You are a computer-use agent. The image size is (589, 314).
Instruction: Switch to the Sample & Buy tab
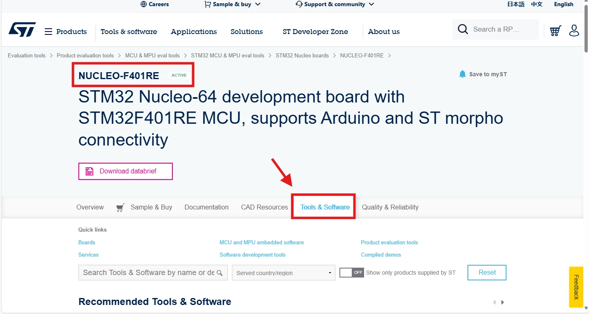(151, 207)
